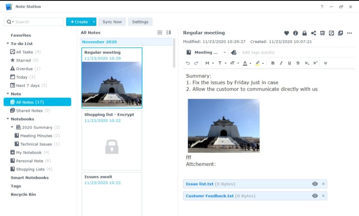359x216 pixels.
Task: Click the undo arrow in editor toolbar
Action: pyautogui.click(x=188, y=63)
